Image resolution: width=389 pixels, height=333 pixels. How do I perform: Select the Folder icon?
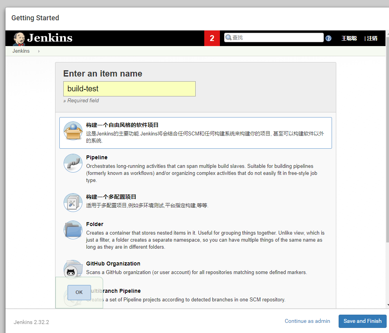tap(73, 230)
